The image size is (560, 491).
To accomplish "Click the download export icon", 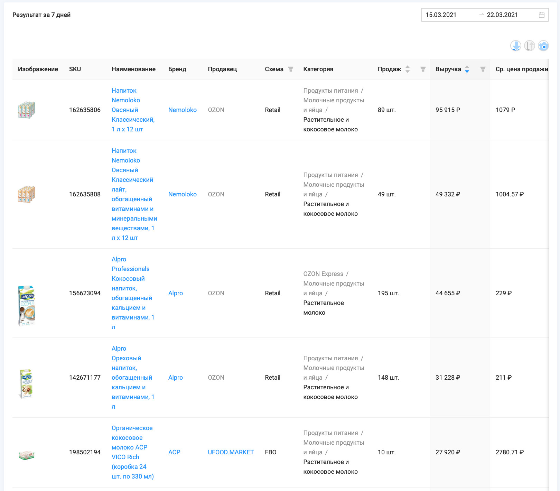I will (516, 46).
